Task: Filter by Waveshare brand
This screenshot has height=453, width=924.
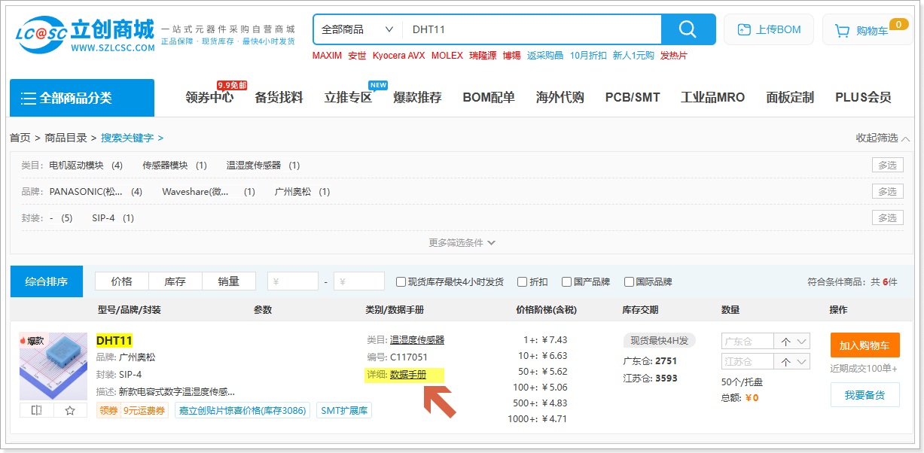Action: click(195, 192)
